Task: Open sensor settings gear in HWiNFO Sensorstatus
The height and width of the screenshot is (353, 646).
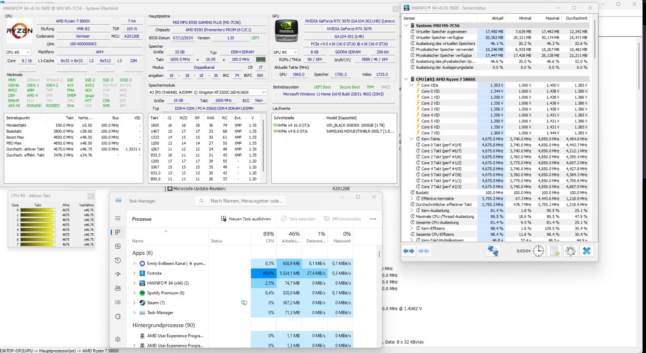Action: (570, 251)
